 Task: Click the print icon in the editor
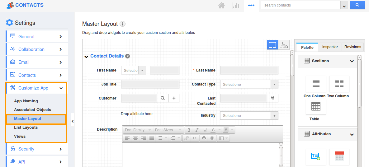(204, 138)
